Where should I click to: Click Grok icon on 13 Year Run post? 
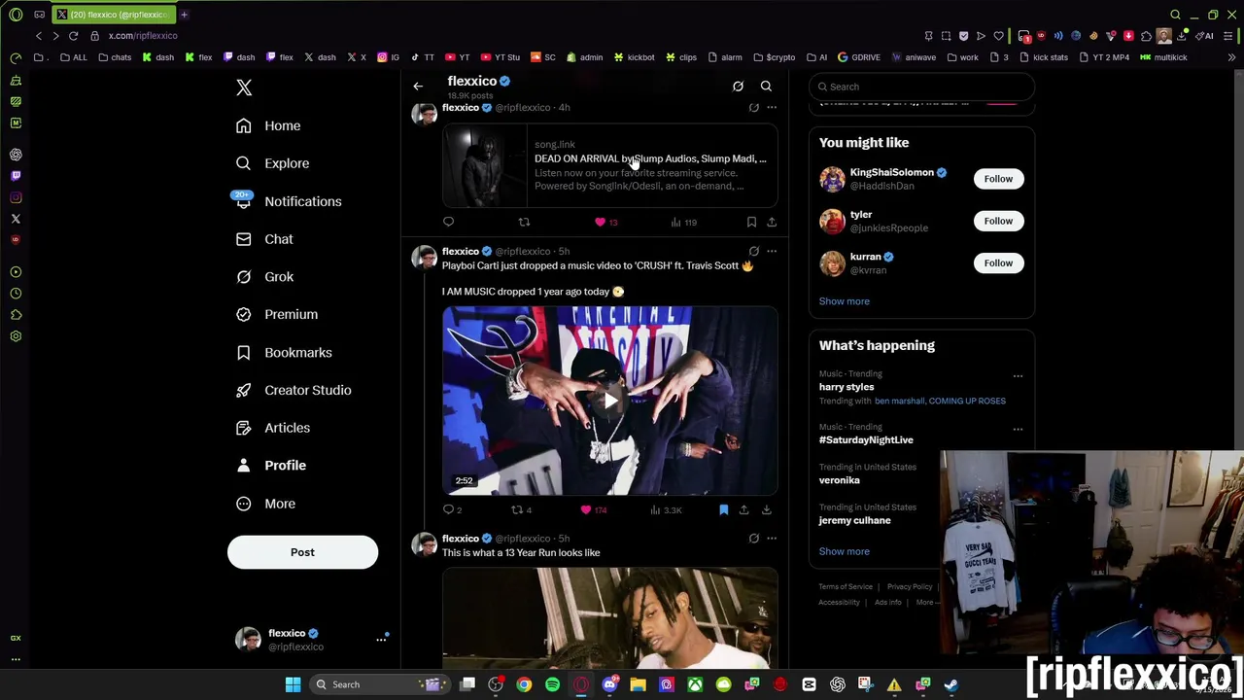pyautogui.click(x=753, y=539)
